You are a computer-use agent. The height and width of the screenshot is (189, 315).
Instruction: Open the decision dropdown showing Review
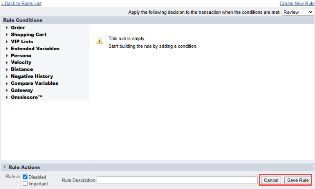298,12
